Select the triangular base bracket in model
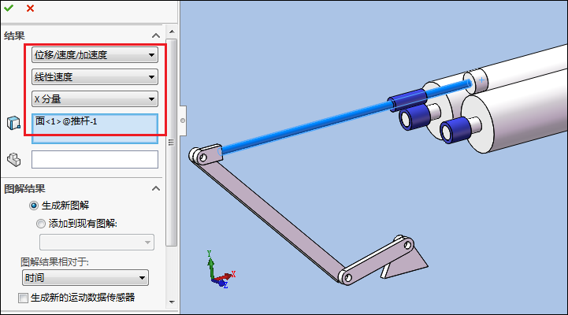 coord(407,265)
